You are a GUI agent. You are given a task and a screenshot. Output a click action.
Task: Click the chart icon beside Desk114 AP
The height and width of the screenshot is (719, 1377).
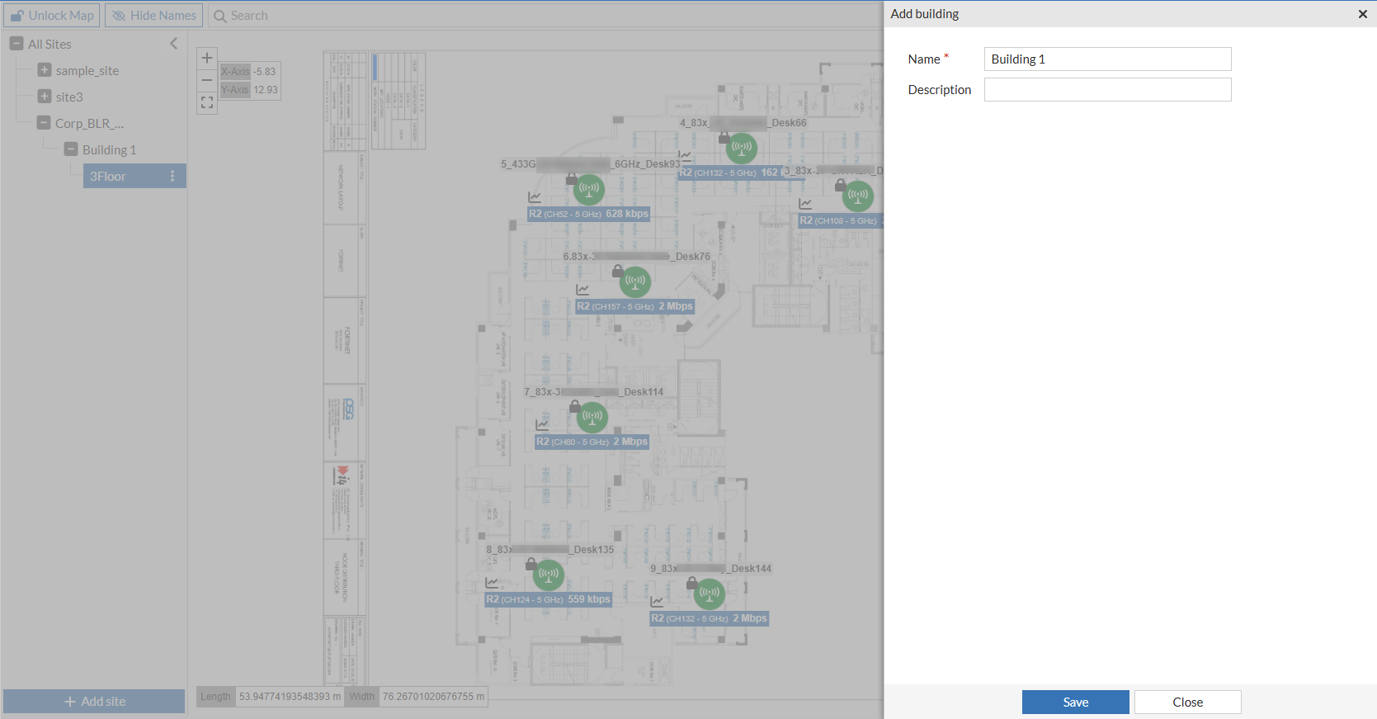click(x=542, y=424)
